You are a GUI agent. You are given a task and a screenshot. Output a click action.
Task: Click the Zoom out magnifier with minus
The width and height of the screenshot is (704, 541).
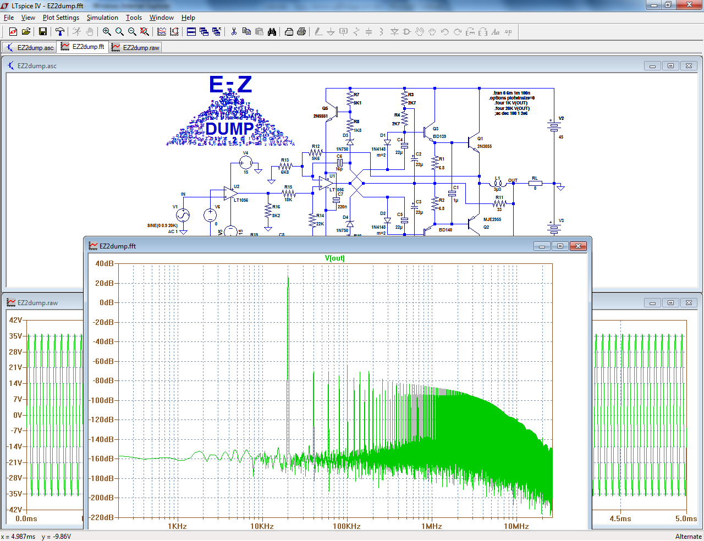point(132,32)
